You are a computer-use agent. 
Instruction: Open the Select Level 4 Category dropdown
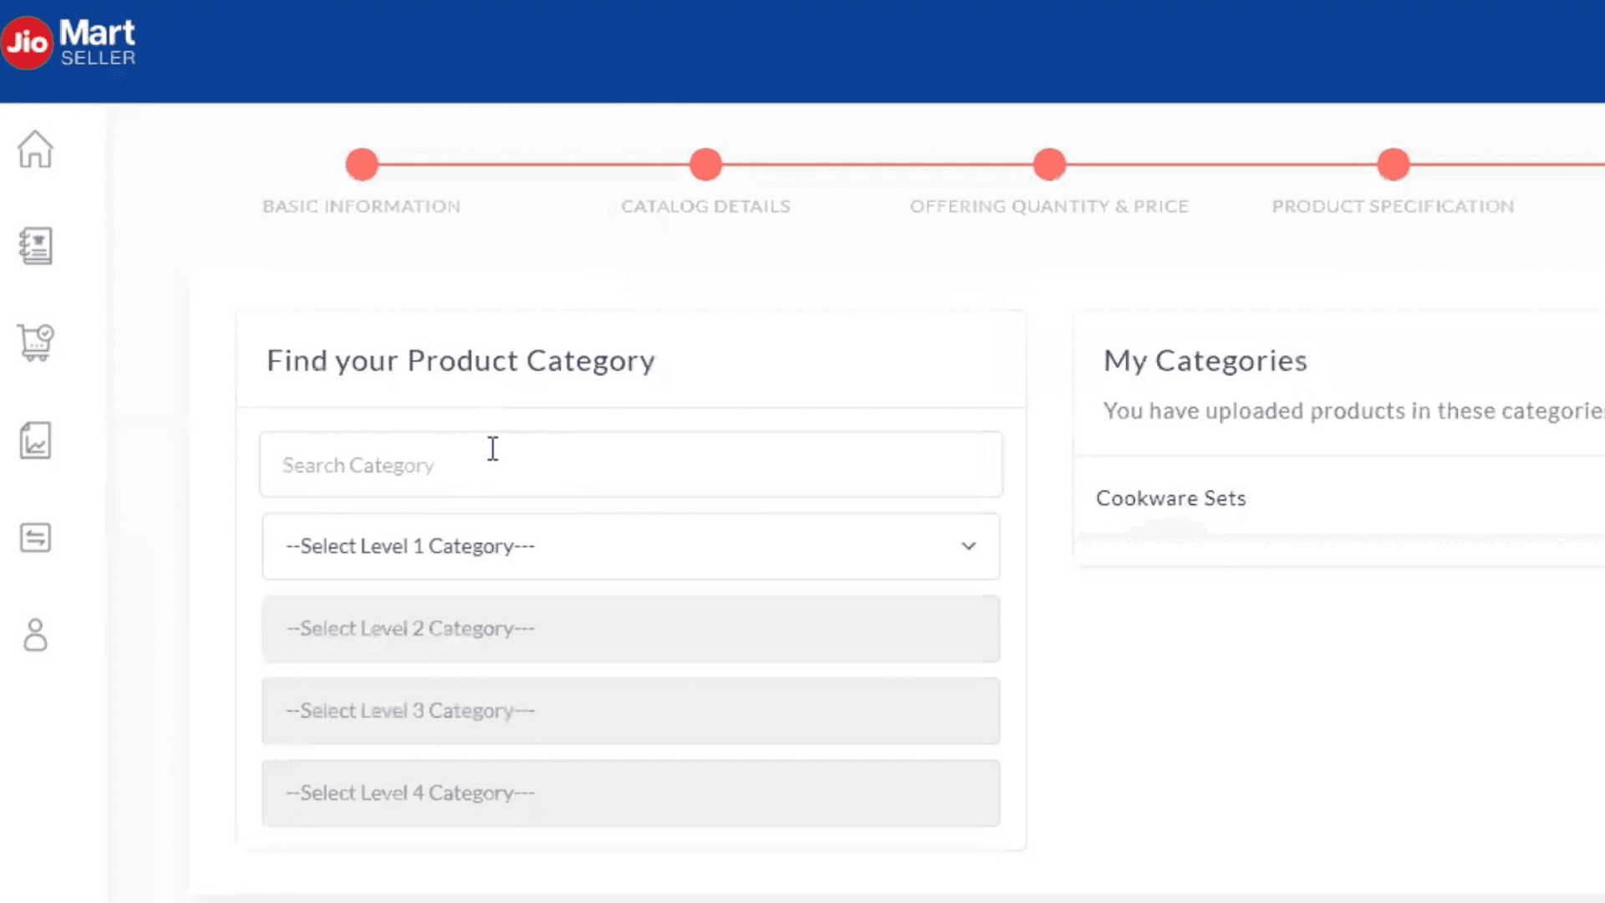[x=630, y=793]
